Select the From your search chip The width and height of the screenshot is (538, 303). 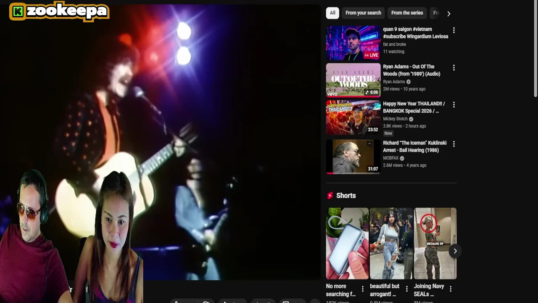(363, 13)
